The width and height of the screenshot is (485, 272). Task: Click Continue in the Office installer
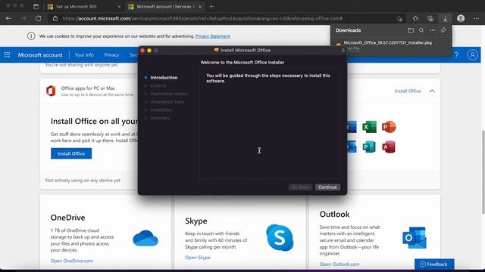click(327, 187)
